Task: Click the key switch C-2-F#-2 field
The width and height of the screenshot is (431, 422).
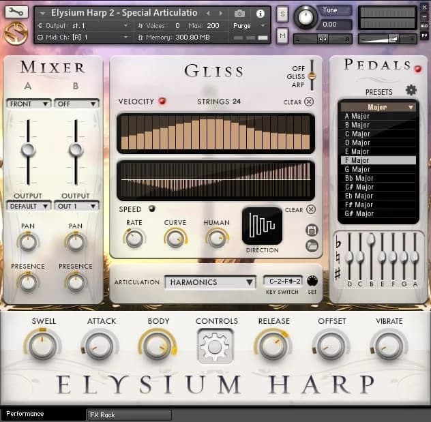Action: (x=283, y=281)
